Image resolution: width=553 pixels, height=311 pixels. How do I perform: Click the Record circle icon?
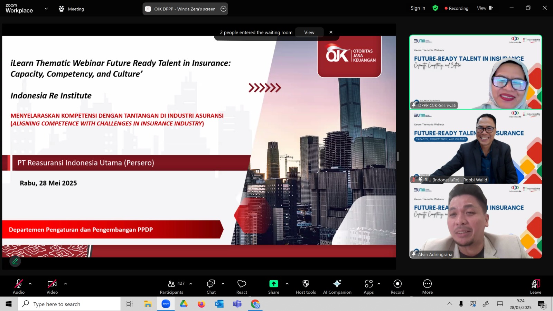397,284
